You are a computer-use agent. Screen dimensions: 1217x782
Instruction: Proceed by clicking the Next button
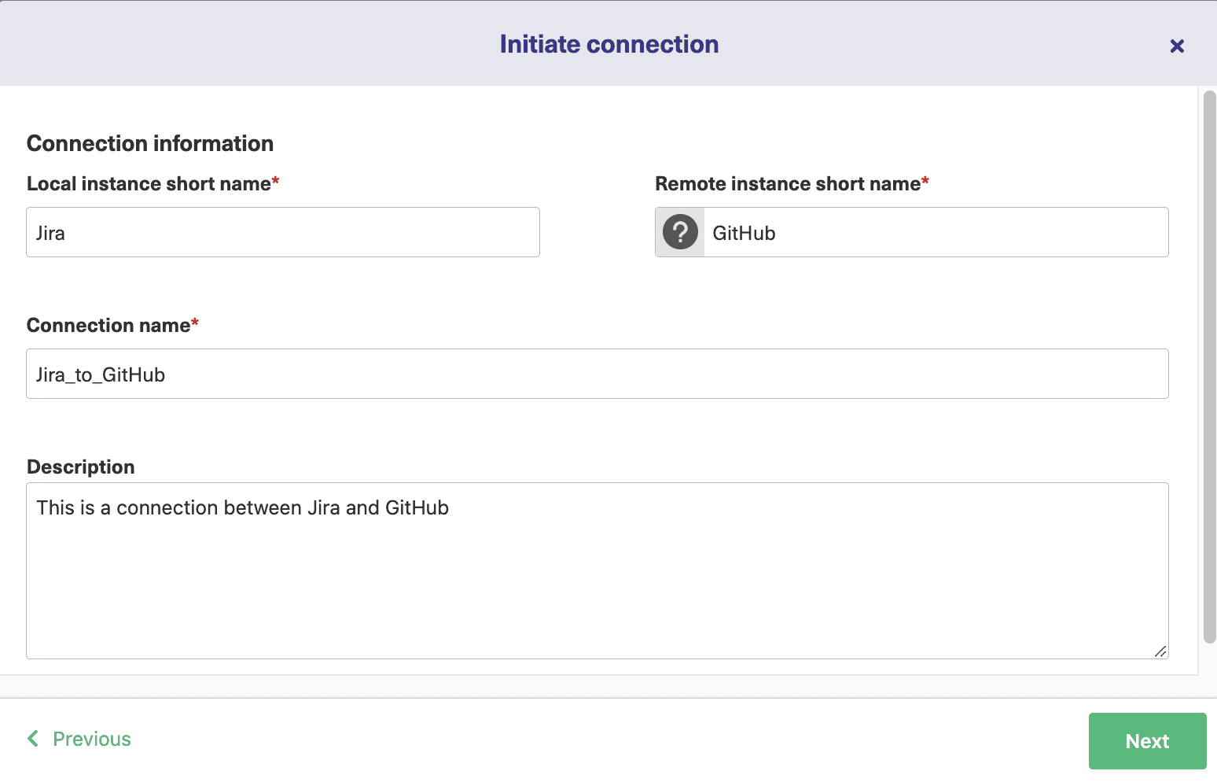coord(1147,740)
